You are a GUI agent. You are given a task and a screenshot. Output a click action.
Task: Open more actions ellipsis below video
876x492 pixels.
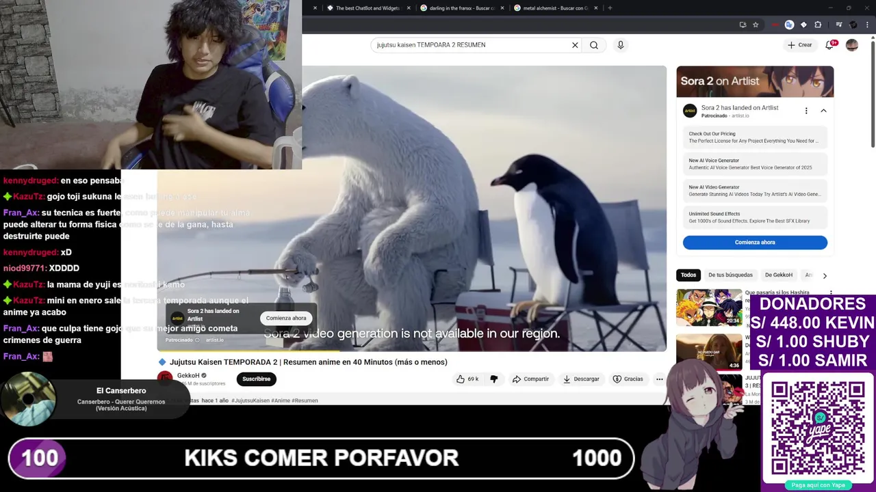[659, 379]
